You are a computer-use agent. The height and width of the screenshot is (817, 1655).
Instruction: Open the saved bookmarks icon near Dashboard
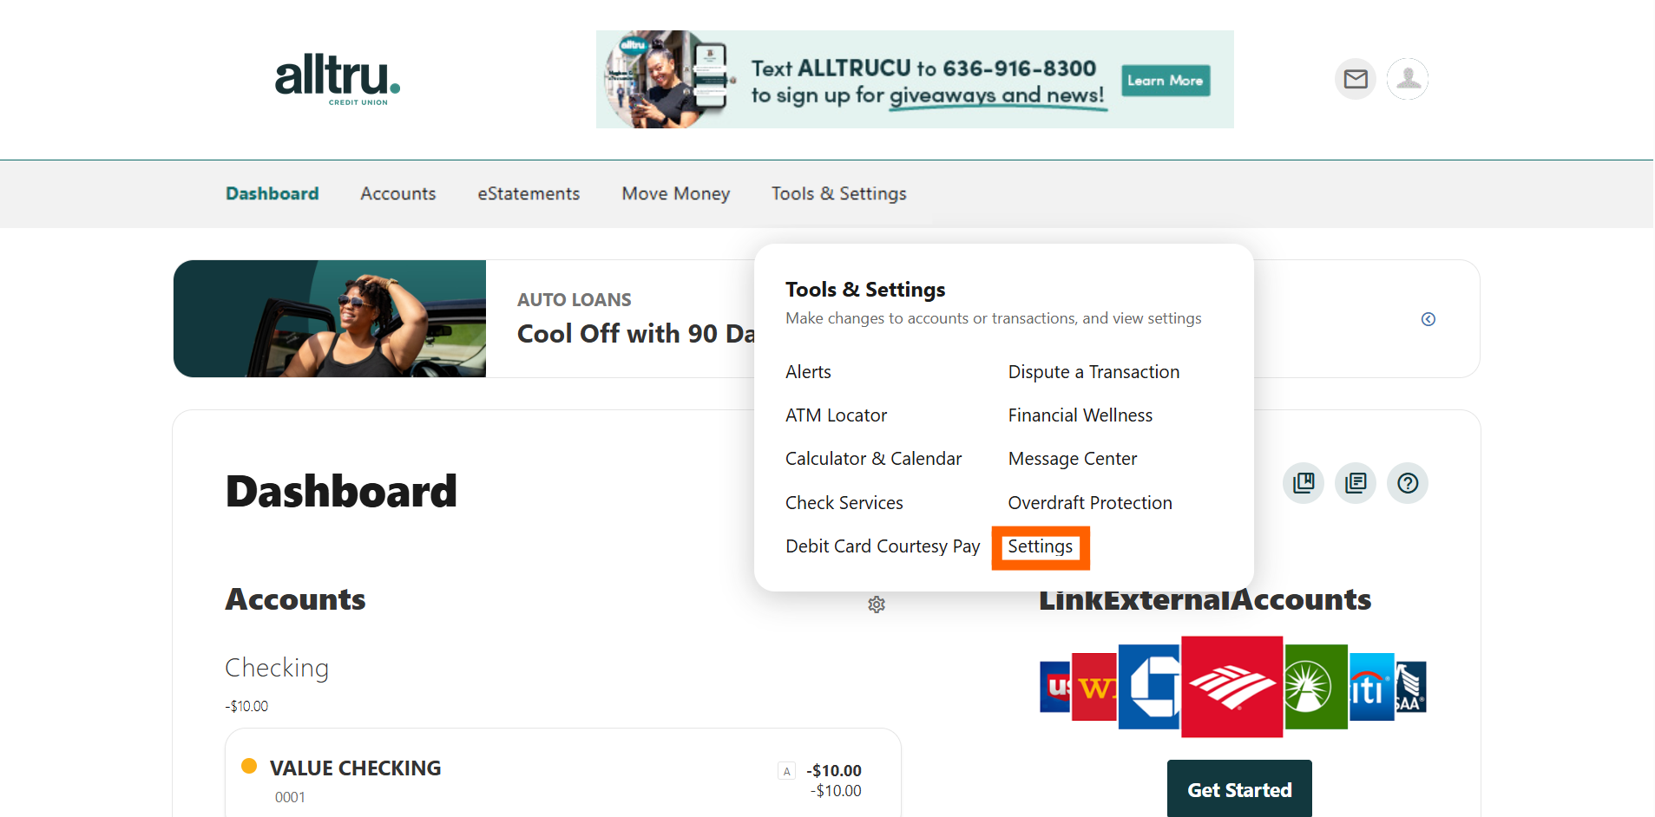pyautogui.click(x=1303, y=483)
